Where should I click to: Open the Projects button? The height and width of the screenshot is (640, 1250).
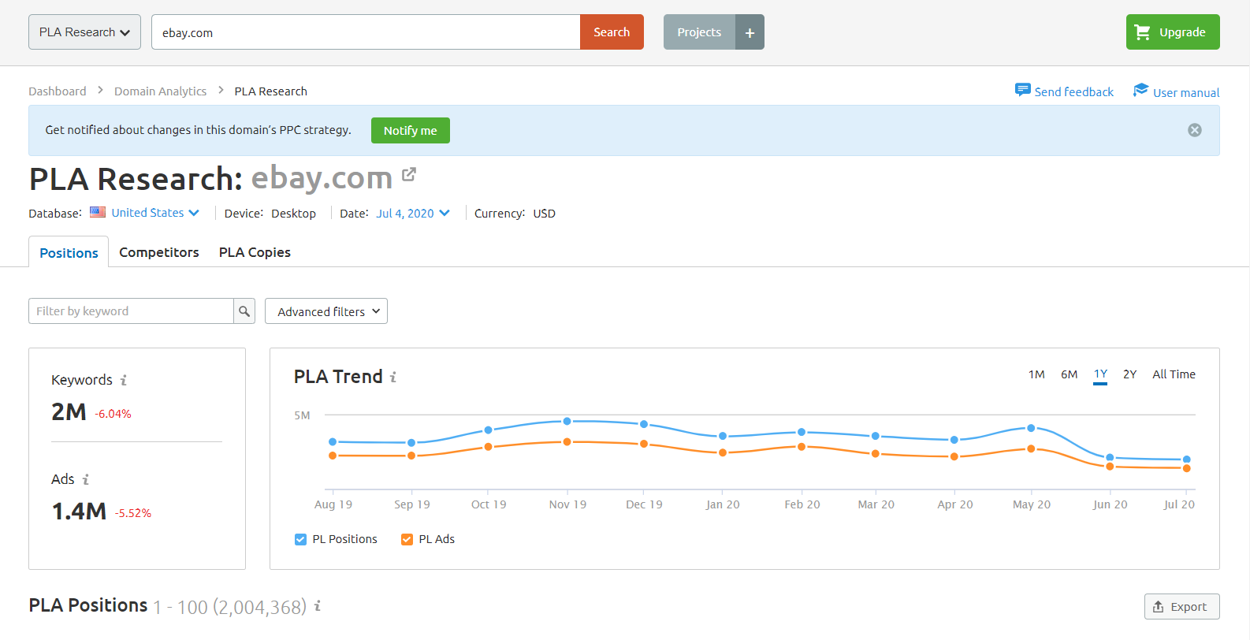click(699, 32)
